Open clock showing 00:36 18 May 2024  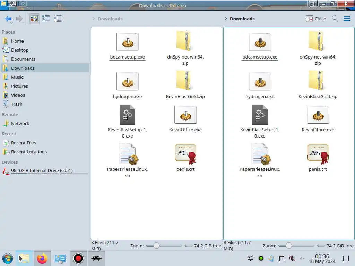pos(322,258)
